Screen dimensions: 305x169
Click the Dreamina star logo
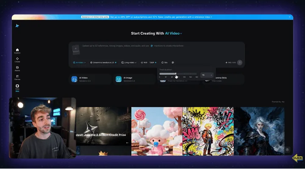17,26
